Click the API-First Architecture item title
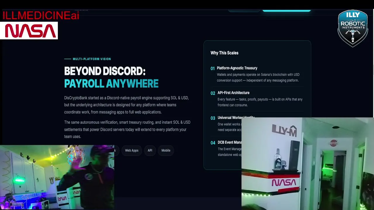Image resolution: width=374 pixels, height=210 pixels. [233, 93]
